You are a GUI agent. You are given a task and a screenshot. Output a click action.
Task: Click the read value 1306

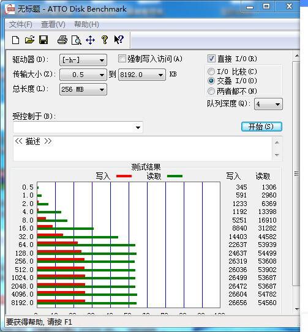(x=269, y=187)
